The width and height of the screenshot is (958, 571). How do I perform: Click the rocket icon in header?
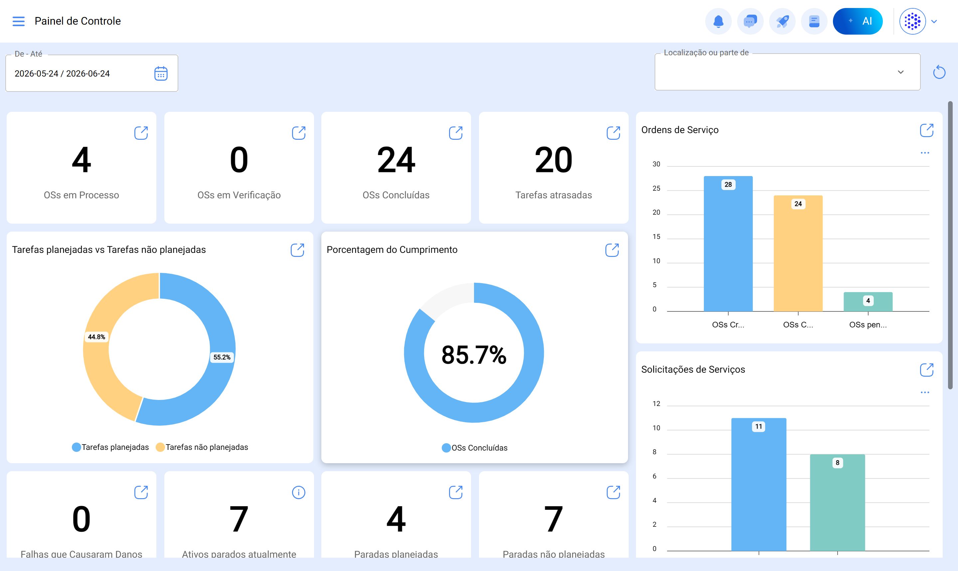click(x=782, y=21)
